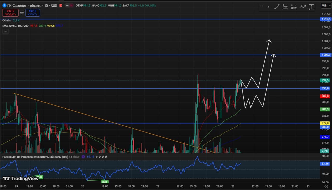The image size is (332, 190).
Task: Open the RUB currency dropdown
Action: click(x=325, y=5)
